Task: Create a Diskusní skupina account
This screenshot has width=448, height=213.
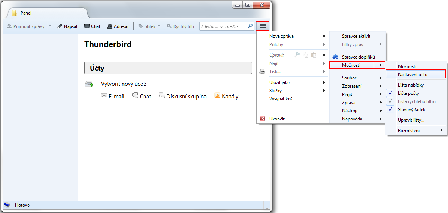Action: (x=183, y=96)
